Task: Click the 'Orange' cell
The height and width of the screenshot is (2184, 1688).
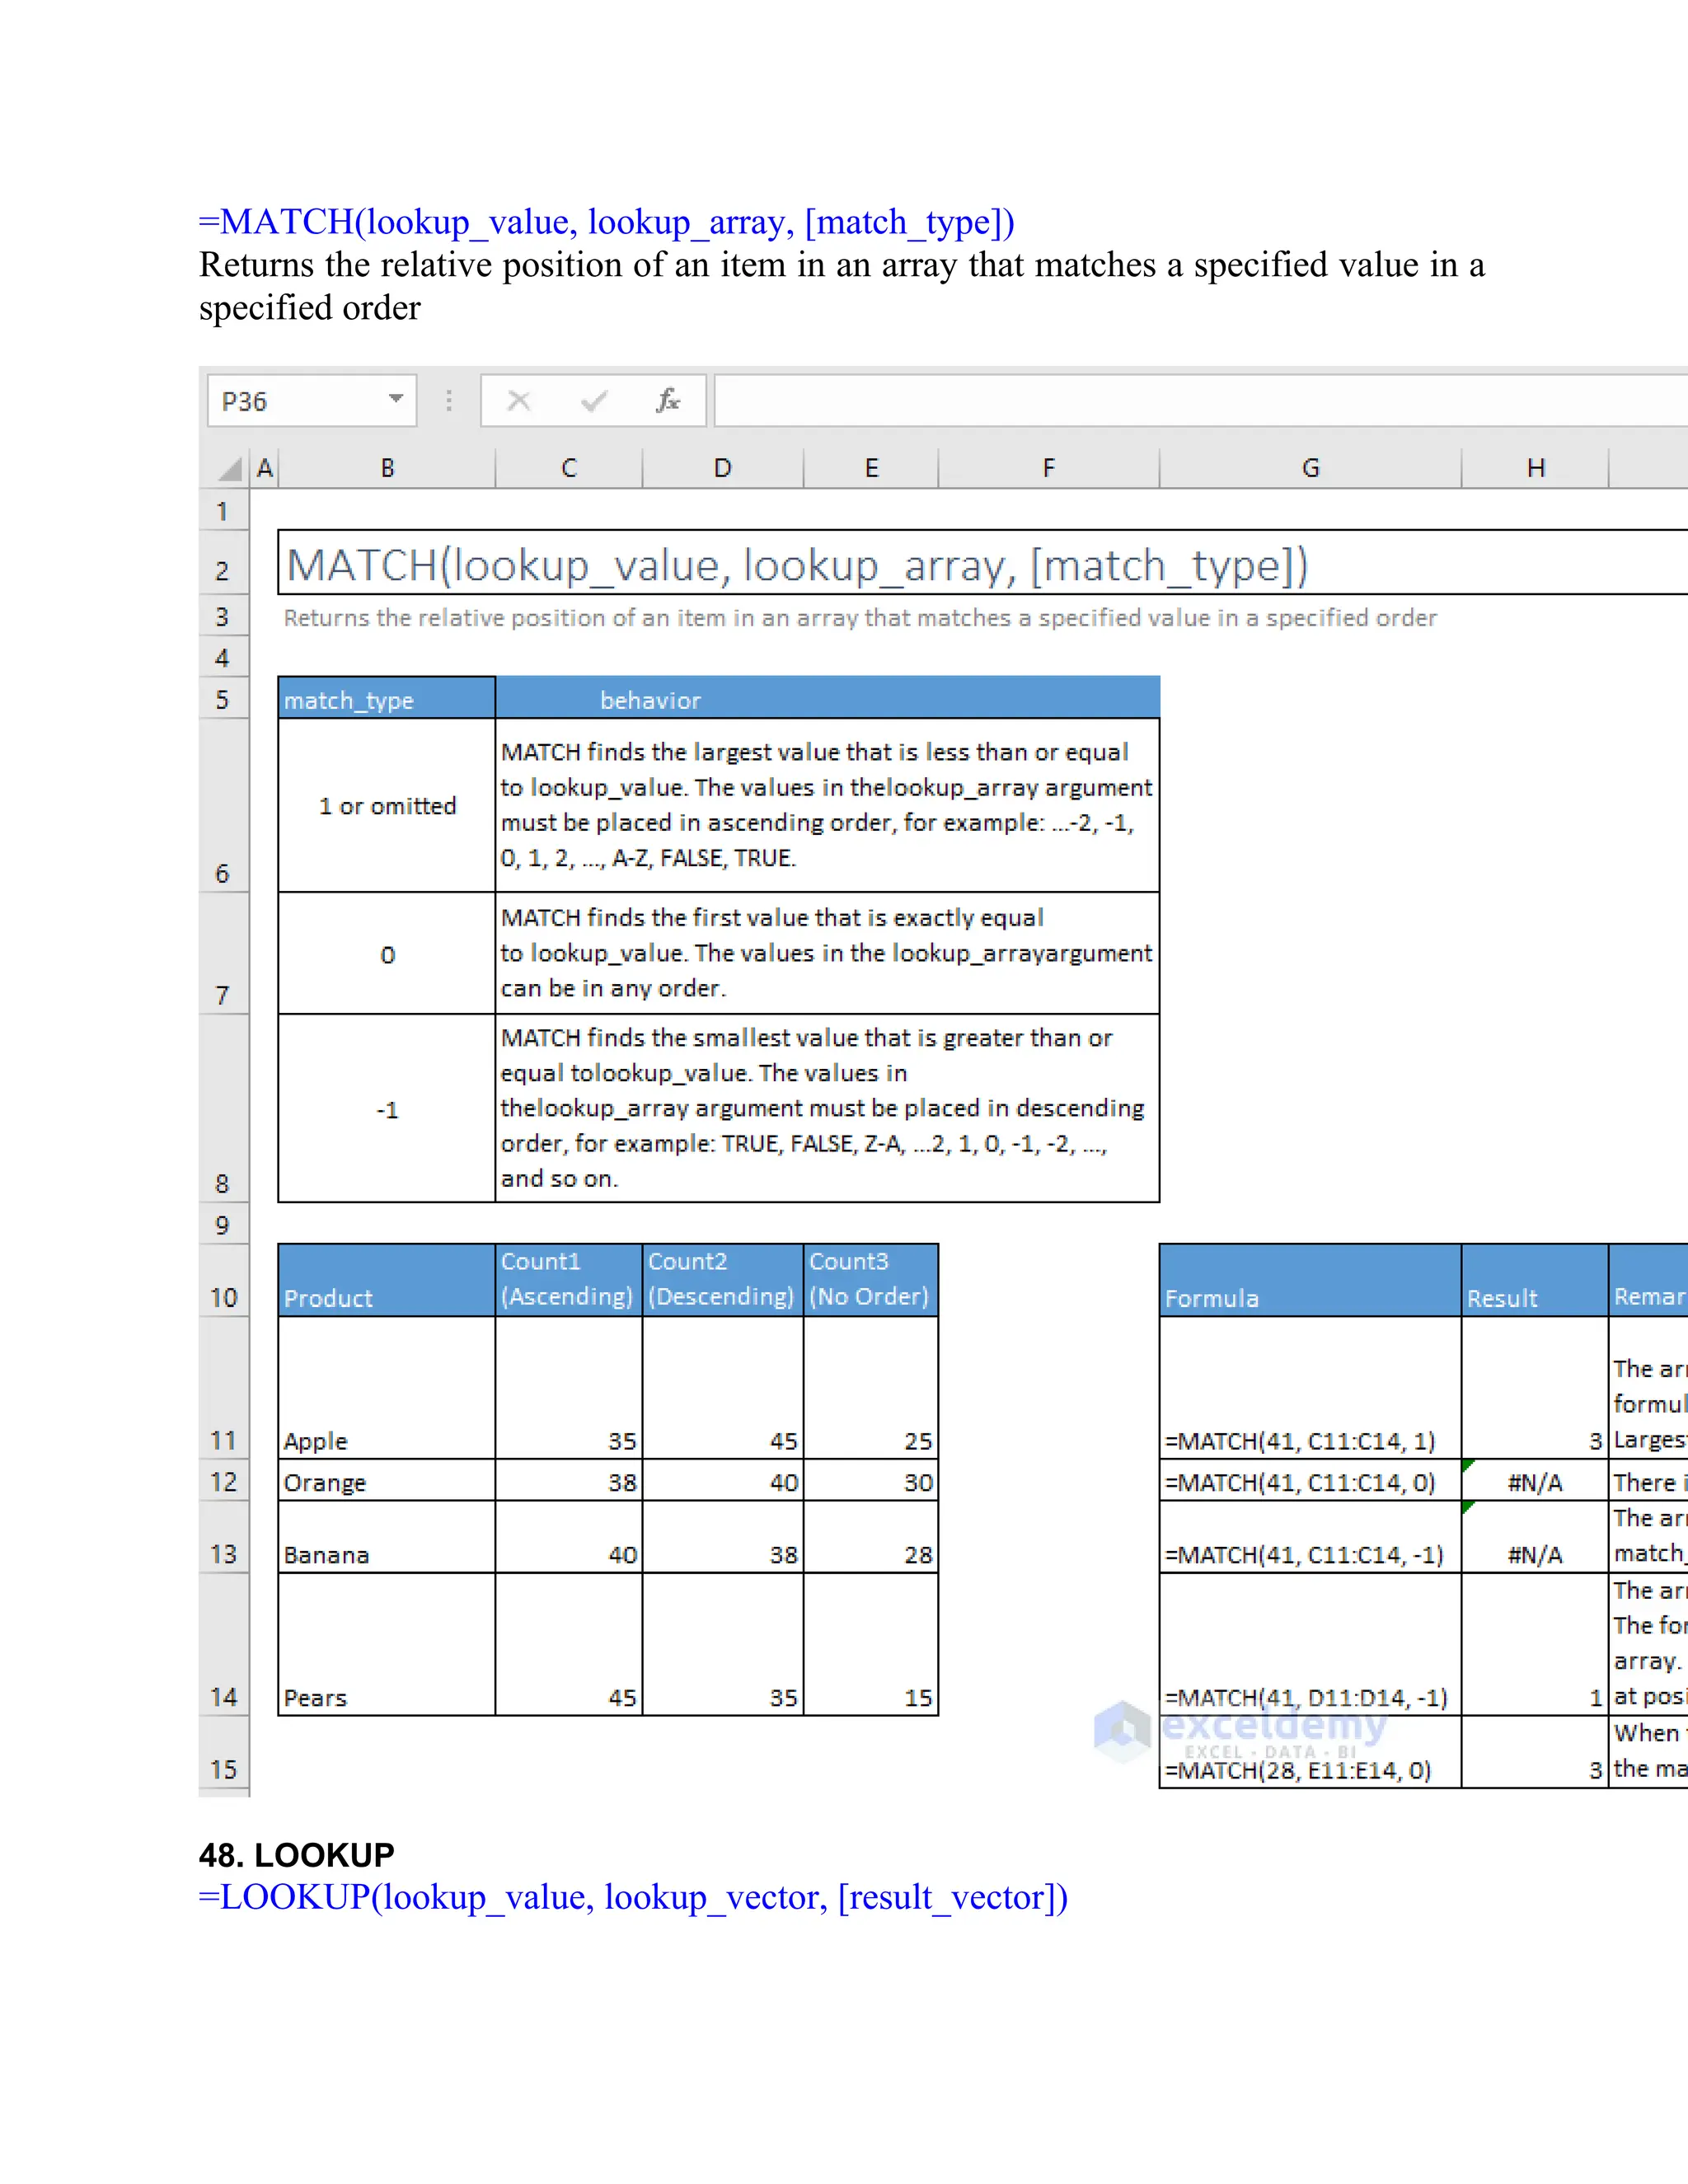Action: tap(387, 1481)
